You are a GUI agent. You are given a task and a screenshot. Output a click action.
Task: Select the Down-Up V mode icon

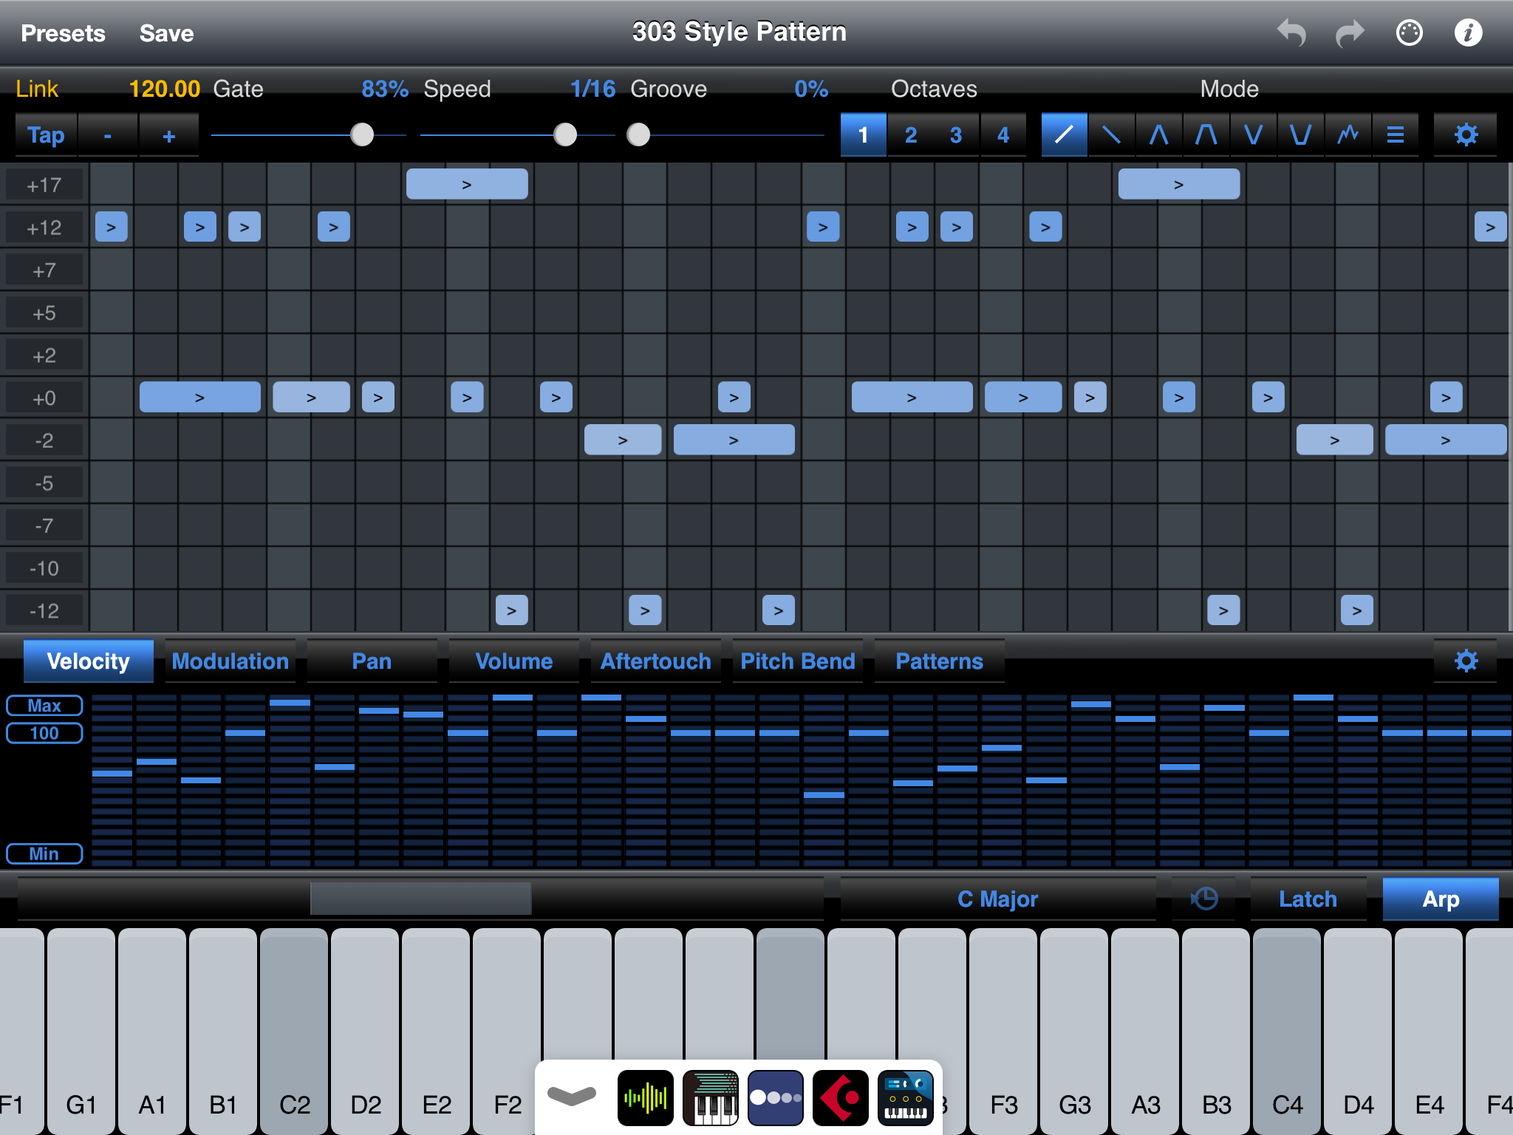1253,134
